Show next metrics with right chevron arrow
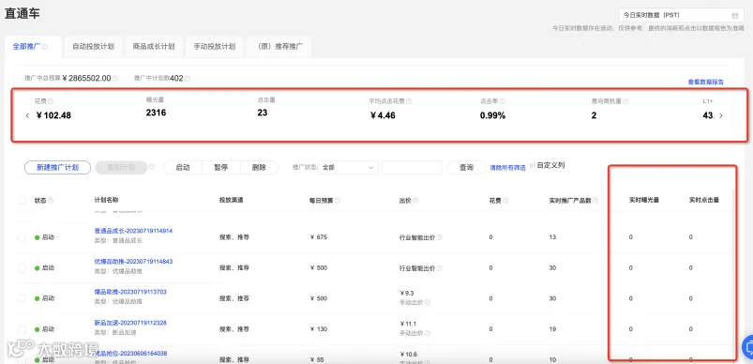Screen dimensions: 753x364 (x=720, y=115)
